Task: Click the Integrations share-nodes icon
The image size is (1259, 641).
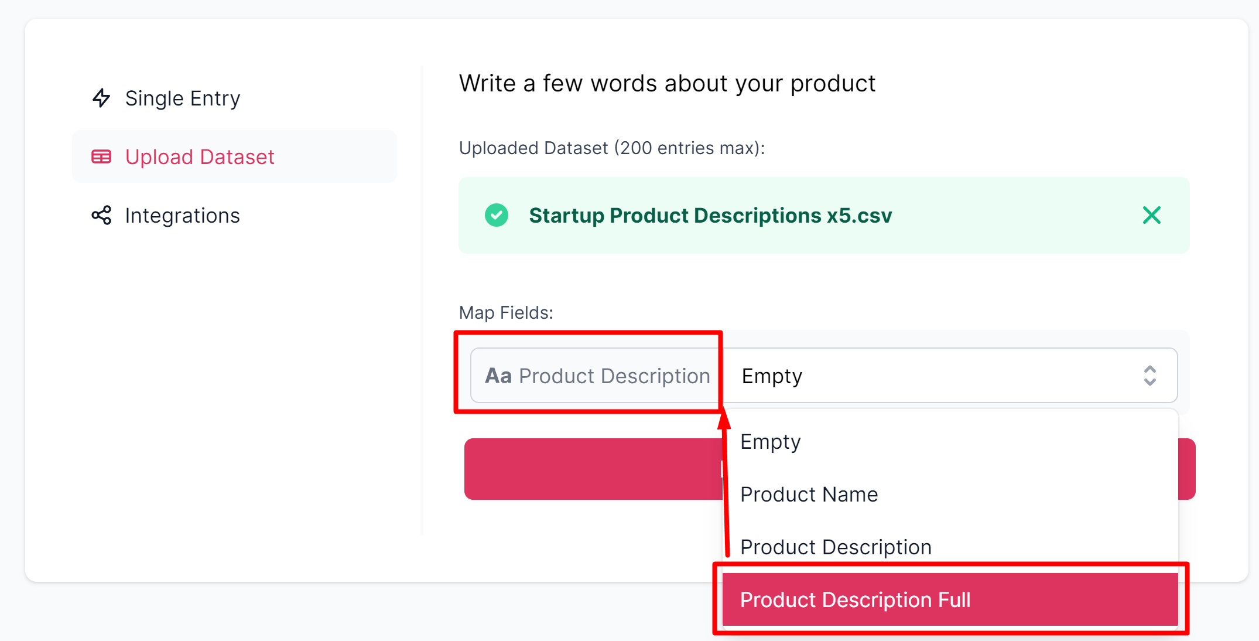Action: tap(101, 216)
